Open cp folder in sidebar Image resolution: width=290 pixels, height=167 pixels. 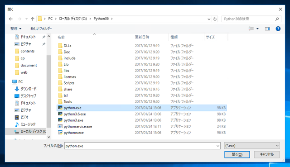click(22, 58)
